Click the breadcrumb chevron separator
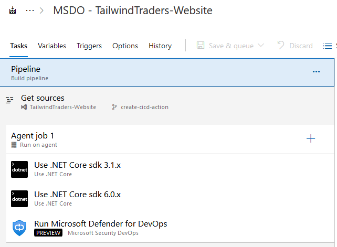The width and height of the screenshot is (337, 247). point(41,10)
